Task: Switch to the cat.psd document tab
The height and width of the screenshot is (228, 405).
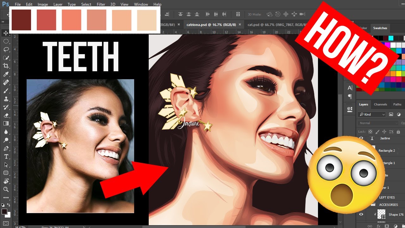Action: pos(277,24)
